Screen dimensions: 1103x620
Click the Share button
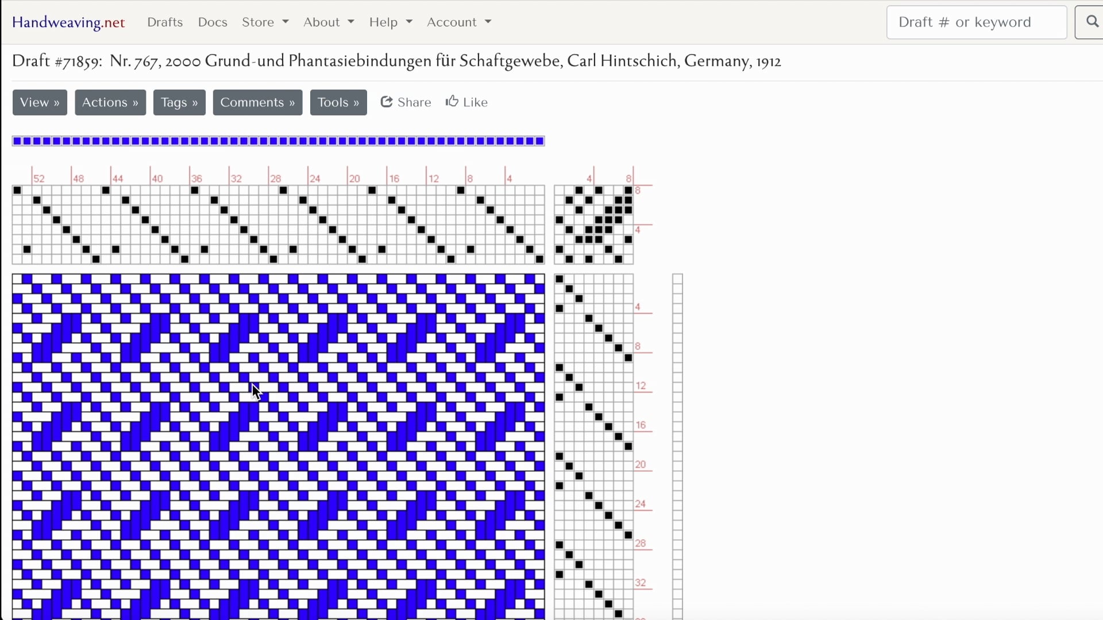click(406, 102)
